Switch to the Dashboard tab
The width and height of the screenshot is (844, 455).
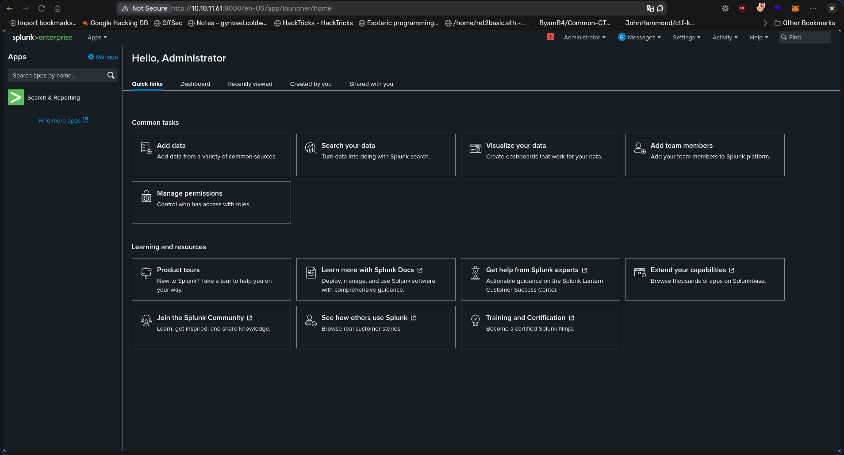tap(195, 84)
